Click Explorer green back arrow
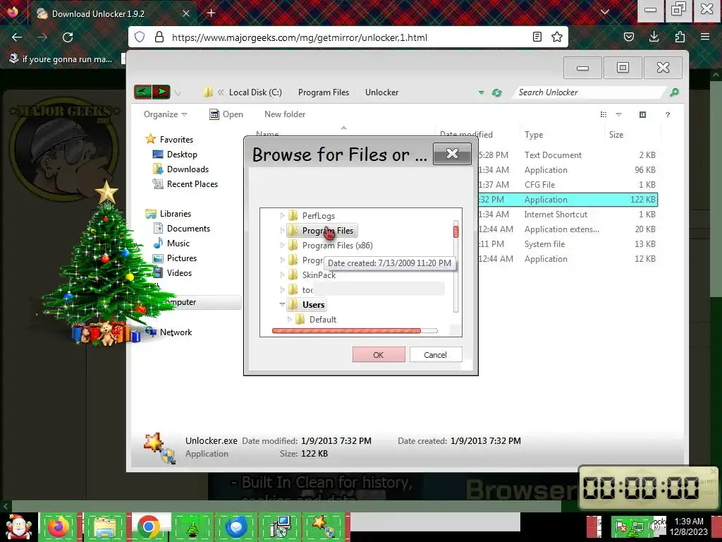The width and height of the screenshot is (722, 542). (142, 92)
